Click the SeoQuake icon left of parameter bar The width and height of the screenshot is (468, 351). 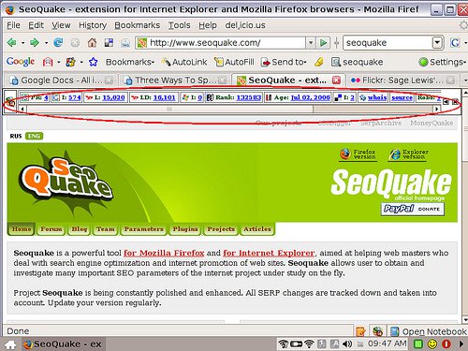tap(10, 101)
